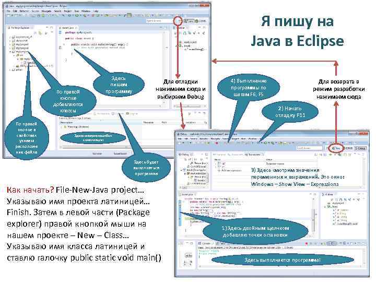376x282 pixels.
Task: Open the Navigate menu in upper Eclipse window
Action: [x=46, y=11]
